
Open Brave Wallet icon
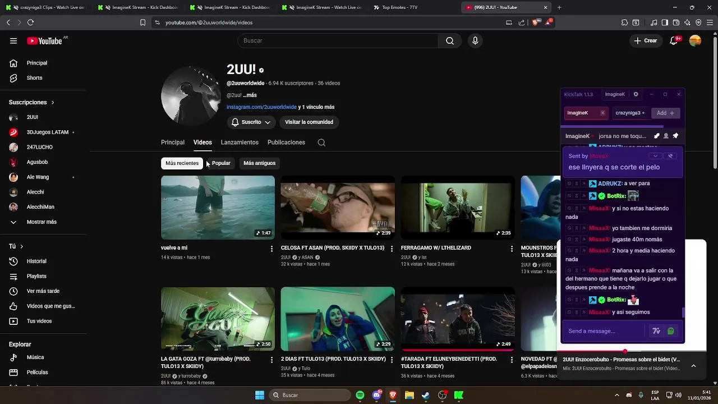click(x=676, y=22)
